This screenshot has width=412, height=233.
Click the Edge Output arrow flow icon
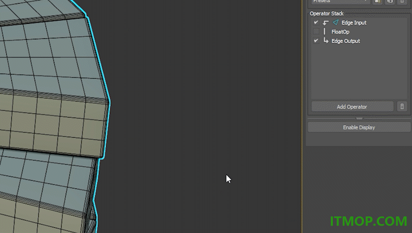pyautogui.click(x=326, y=40)
